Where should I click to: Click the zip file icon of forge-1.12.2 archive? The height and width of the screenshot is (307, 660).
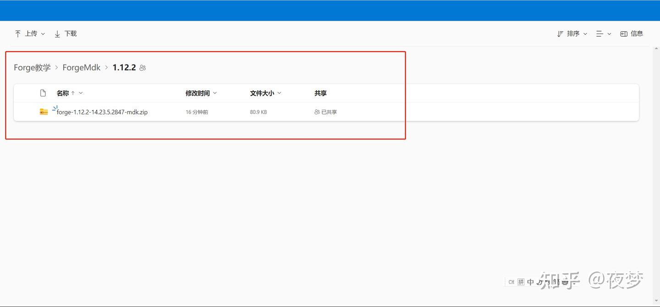pyautogui.click(x=44, y=112)
